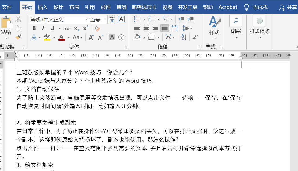The width and height of the screenshot is (298, 171).
Task: Click the enclosed character 字 icon
Action: pos(121,37)
